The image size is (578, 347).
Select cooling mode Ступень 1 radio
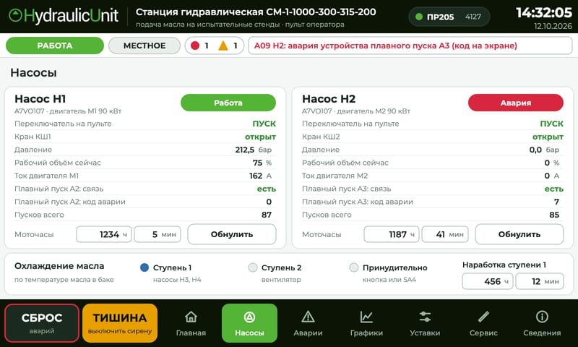pos(144,267)
